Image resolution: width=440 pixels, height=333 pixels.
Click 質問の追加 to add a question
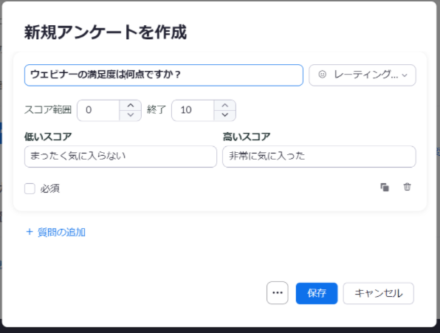click(61, 233)
